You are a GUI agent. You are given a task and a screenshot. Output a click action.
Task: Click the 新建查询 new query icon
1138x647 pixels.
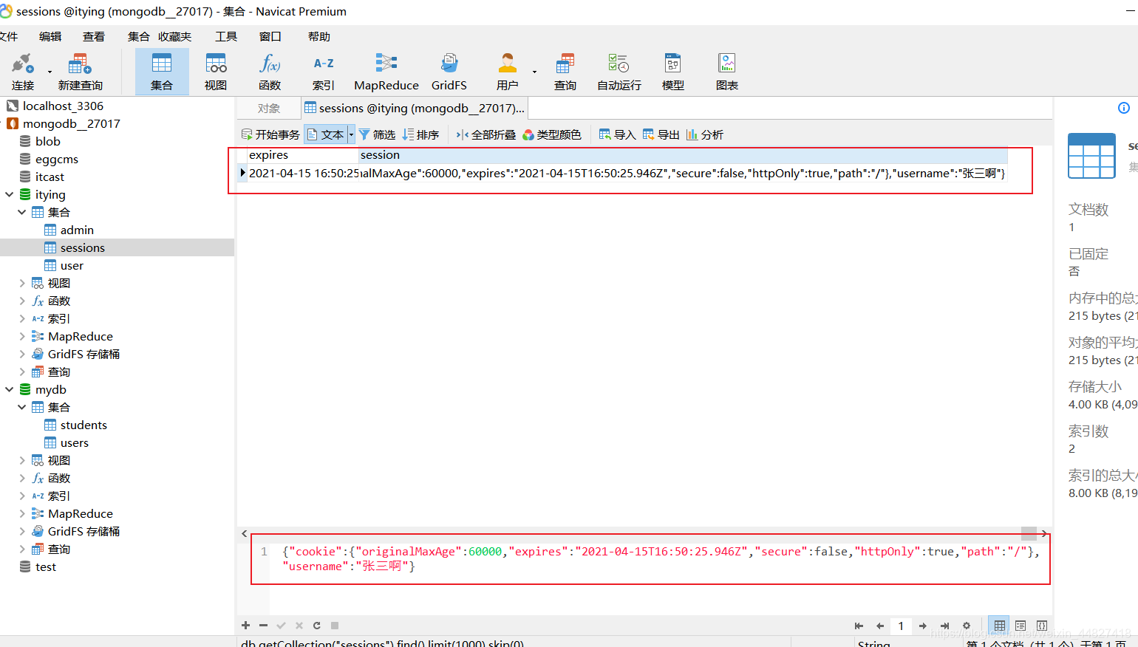(x=80, y=72)
